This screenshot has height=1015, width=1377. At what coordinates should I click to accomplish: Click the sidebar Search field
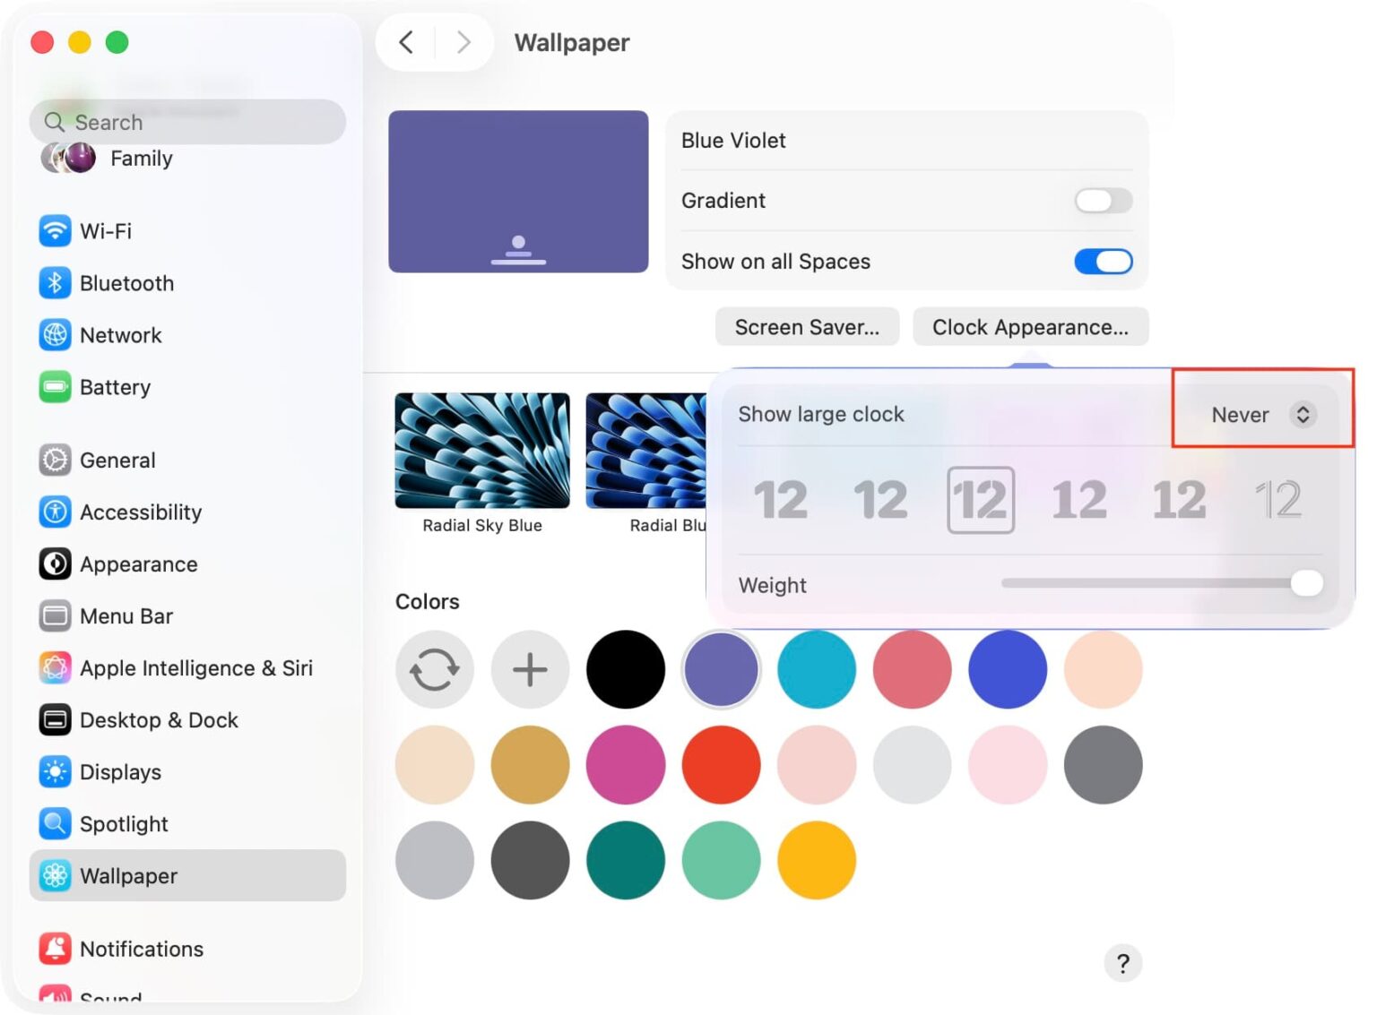[188, 122]
